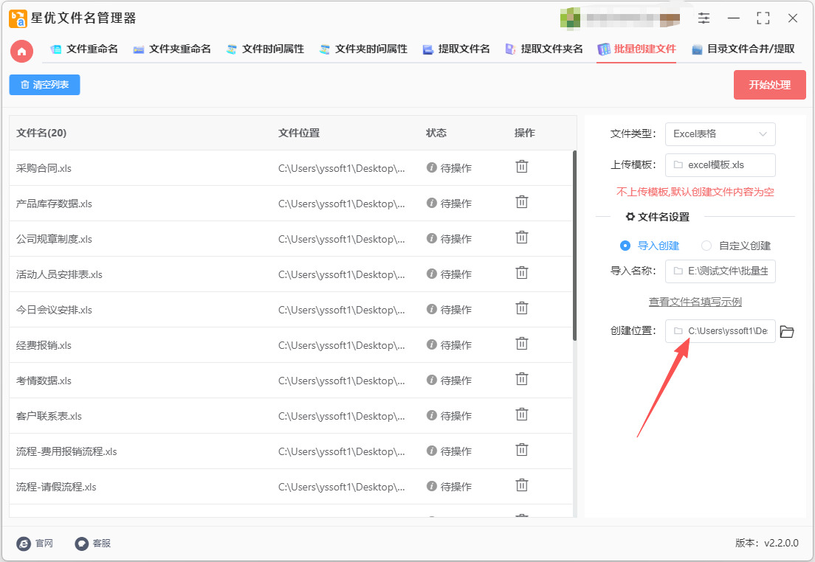Select the 活动人员安排表.xls file name
Screen dimensions: 815x562
[x=59, y=274]
